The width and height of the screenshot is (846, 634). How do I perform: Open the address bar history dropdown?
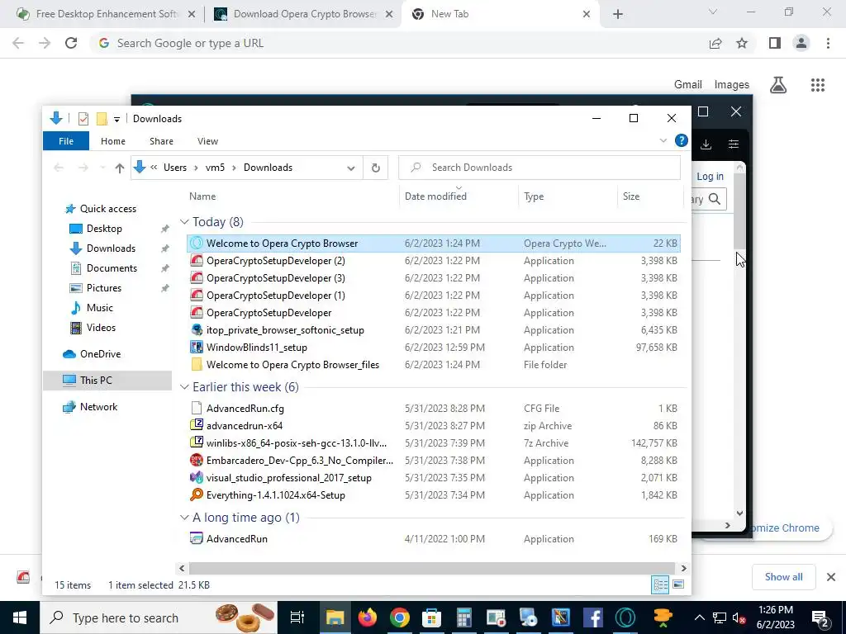coord(350,168)
